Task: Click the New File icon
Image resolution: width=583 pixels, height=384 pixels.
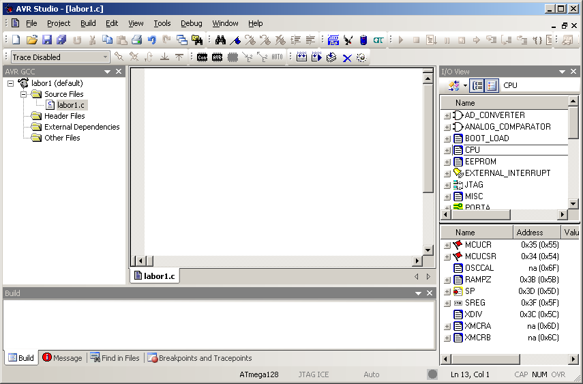Action: pyautogui.click(x=16, y=40)
